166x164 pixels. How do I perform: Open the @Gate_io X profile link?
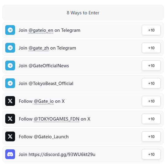point(44,101)
